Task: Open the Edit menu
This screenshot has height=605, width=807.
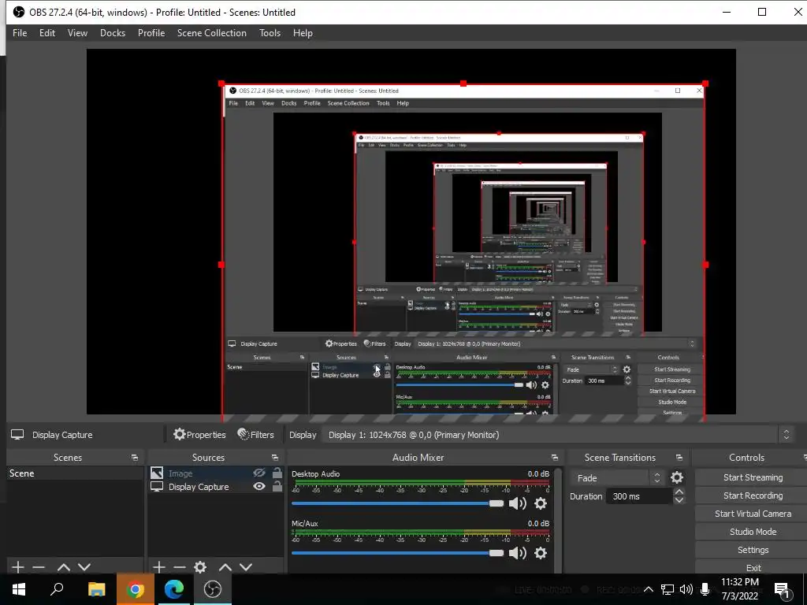Action: pos(46,33)
